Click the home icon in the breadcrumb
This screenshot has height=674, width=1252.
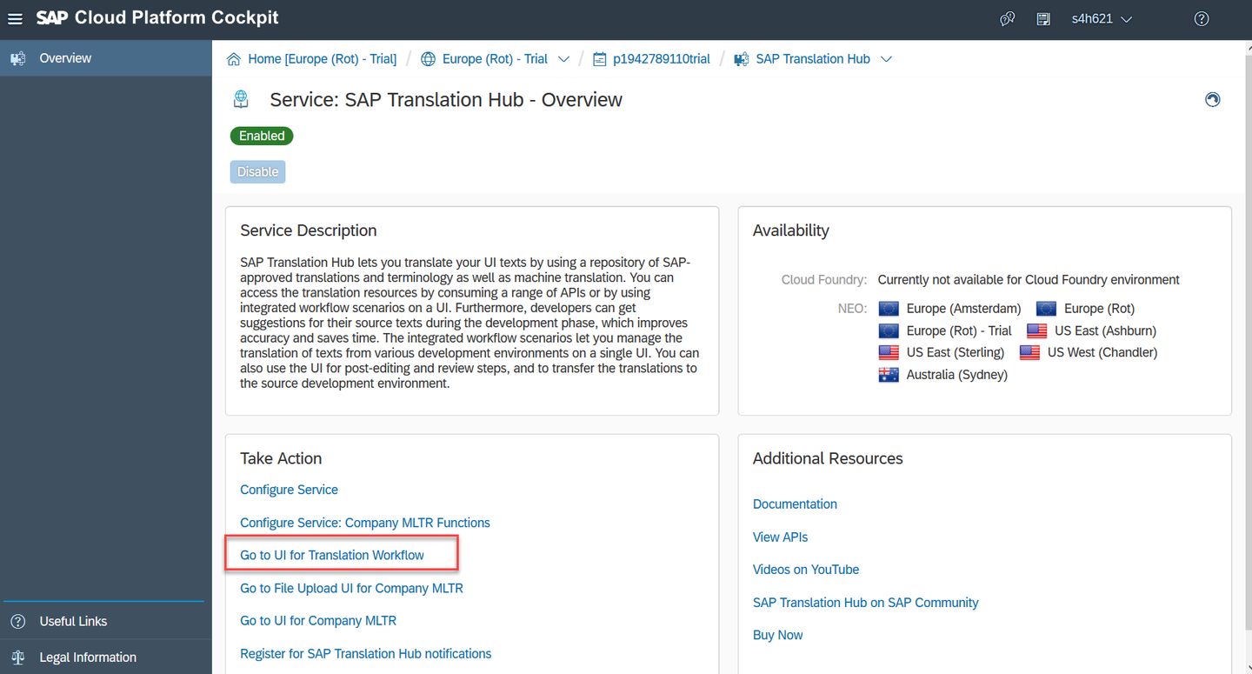[233, 59]
